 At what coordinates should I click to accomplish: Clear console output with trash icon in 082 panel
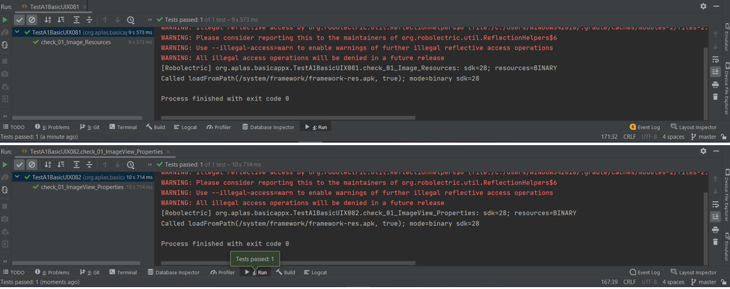[x=716, y=242]
